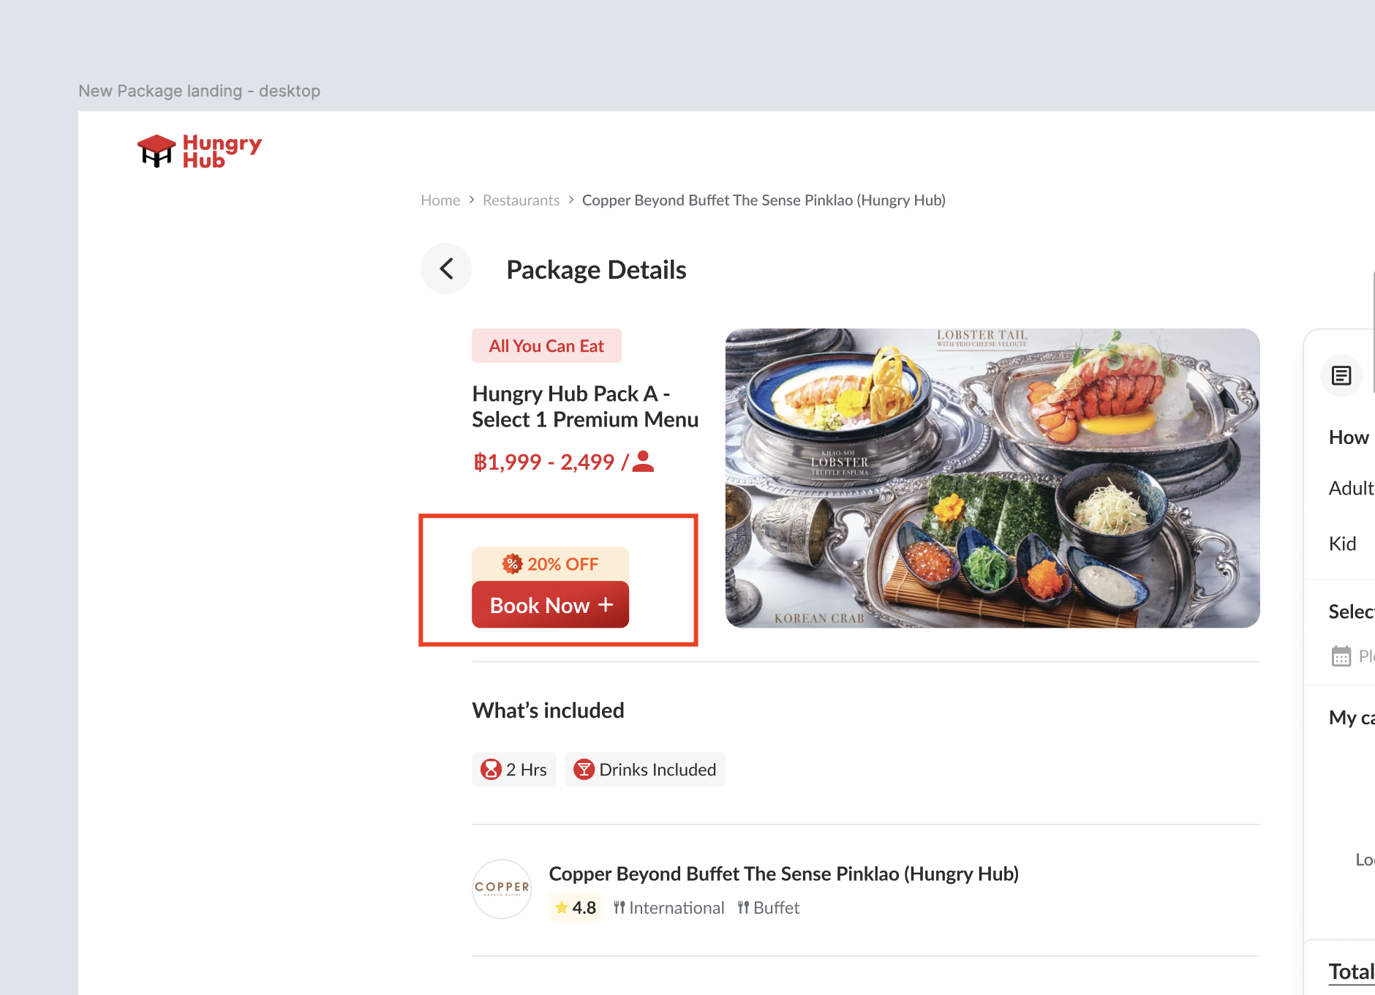Click the 20% OFF discount badge
1375x995 pixels.
(x=550, y=564)
